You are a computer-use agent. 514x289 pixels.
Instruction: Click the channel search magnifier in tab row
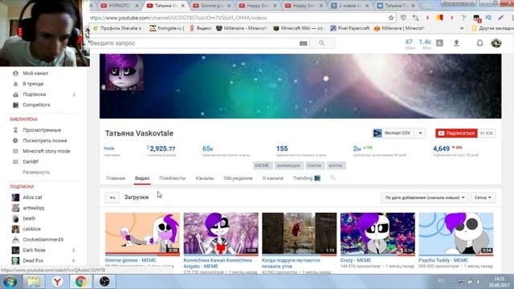[x=332, y=178]
